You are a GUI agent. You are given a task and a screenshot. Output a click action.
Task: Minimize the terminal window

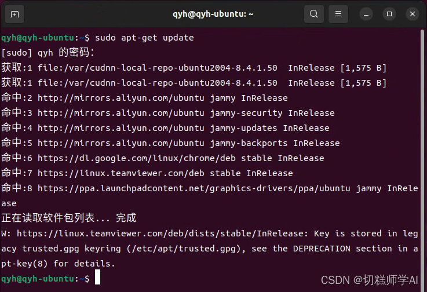click(366, 14)
